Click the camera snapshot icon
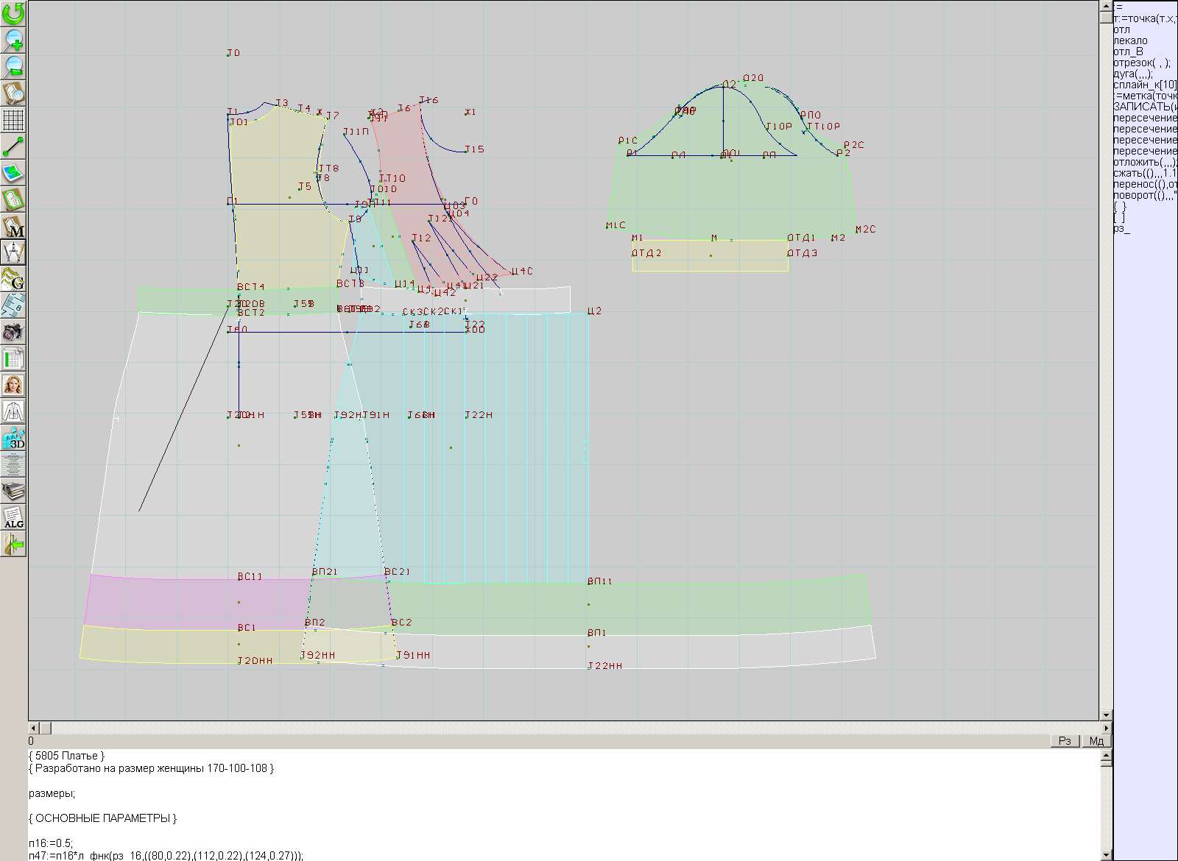The image size is (1178, 861). pos(13,332)
